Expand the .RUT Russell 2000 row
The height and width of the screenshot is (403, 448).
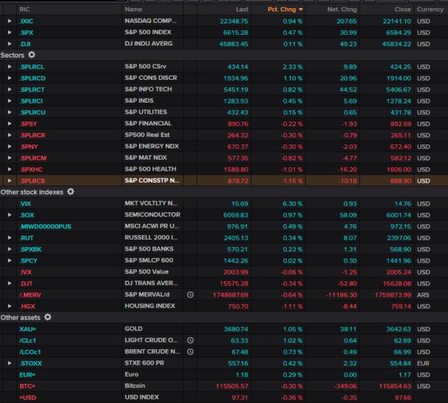click(9, 238)
